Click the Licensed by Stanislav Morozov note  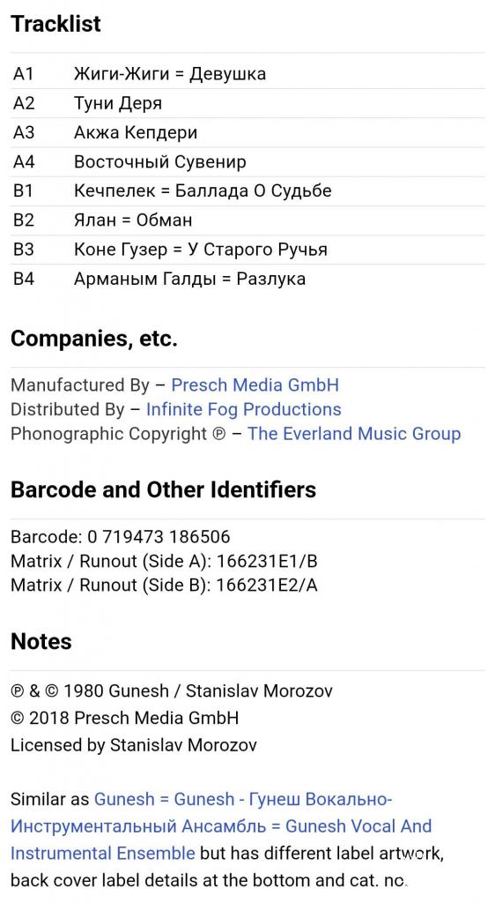coord(133,744)
